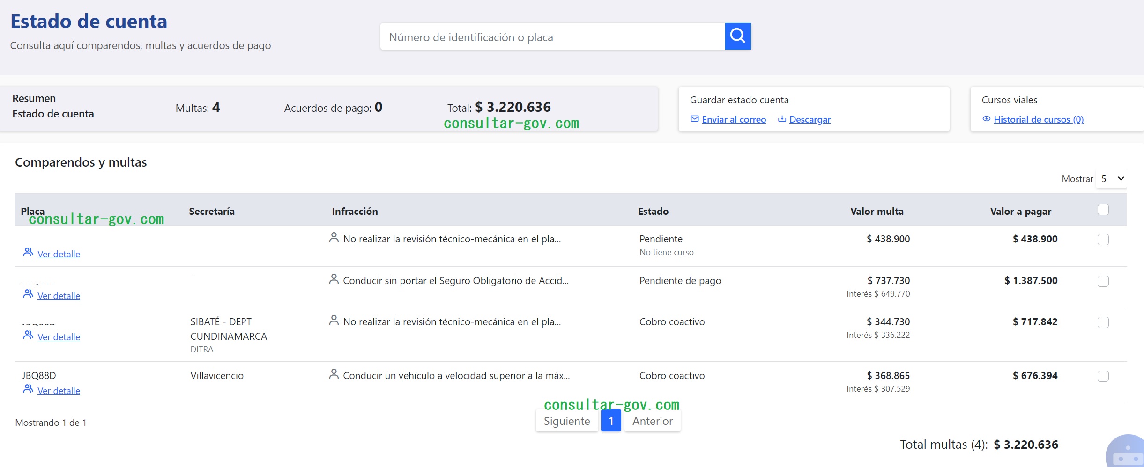Screen dimensions: 1144x467
Task: Click the Siguiente pagination button
Action: (566, 421)
